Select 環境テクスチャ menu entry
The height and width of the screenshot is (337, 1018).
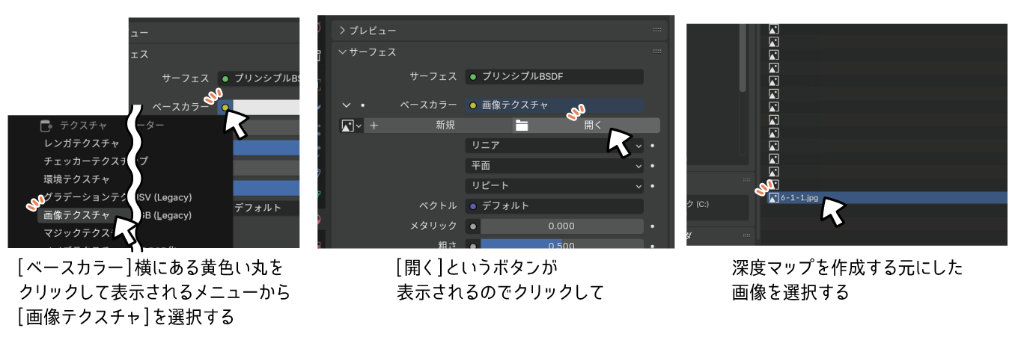(x=76, y=179)
